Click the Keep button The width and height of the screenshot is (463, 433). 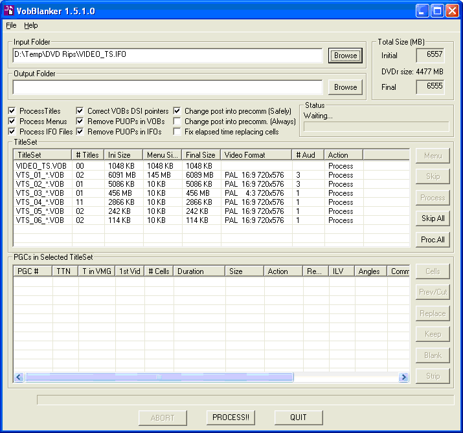(x=433, y=334)
